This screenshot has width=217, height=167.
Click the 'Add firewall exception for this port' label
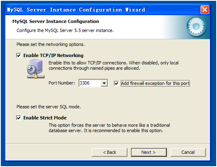[155, 83]
